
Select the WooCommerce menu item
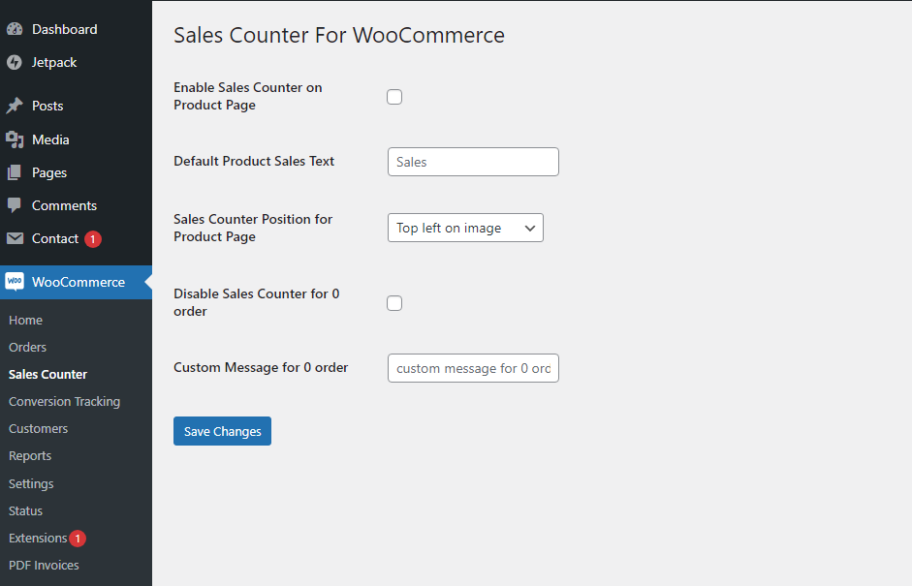(77, 282)
